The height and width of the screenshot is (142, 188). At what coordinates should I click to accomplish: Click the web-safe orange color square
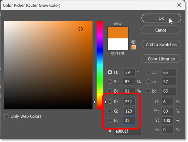tap(133, 47)
